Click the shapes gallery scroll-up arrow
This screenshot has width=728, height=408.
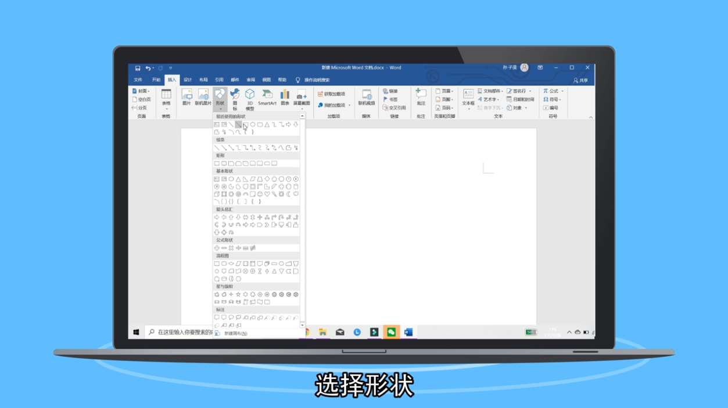[x=303, y=117]
